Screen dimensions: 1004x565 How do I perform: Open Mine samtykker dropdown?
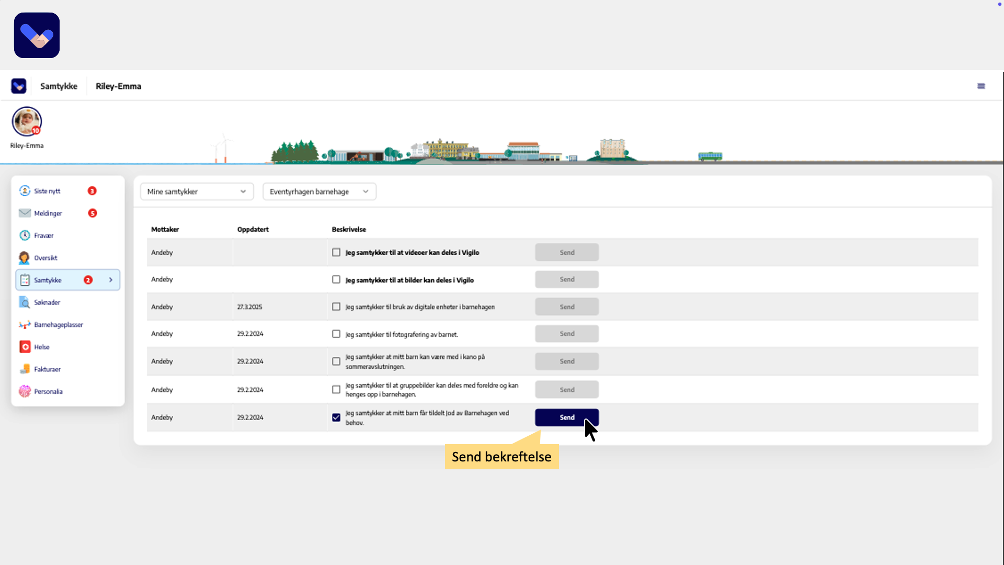click(x=197, y=191)
